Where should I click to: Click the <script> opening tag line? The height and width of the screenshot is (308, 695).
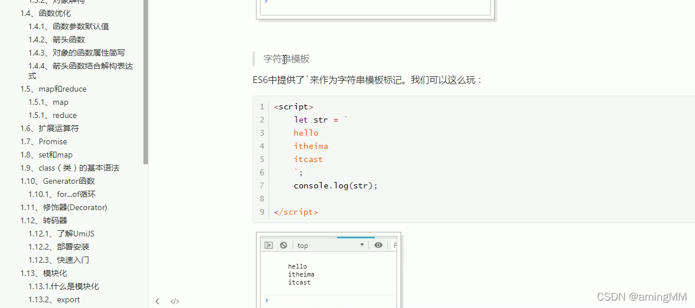[293, 106]
